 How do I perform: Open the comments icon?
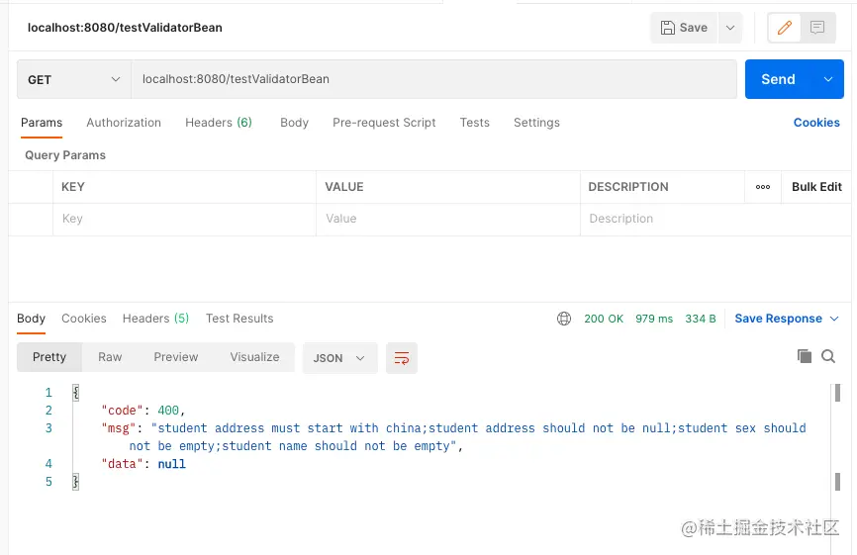tap(817, 28)
